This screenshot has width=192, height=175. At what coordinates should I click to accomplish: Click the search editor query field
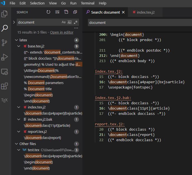(140, 22)
